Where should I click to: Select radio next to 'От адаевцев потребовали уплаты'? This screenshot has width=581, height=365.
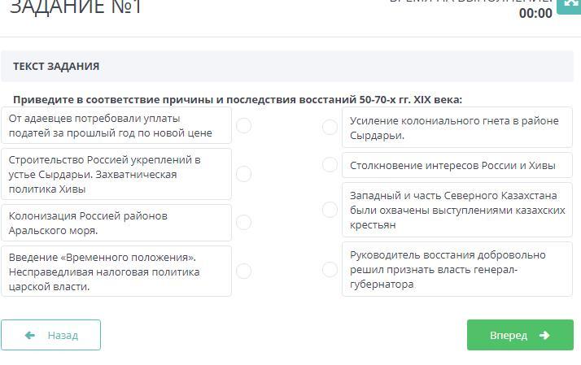244,125
